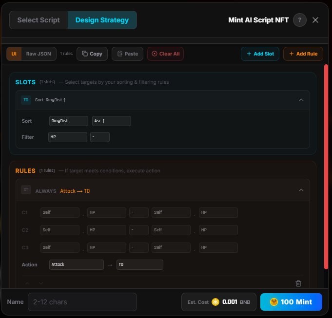Image resolution: width=332 pixels, height=318 pixels.
Task: Open C1 first Self dropdown
Action: tap(60, 212)
